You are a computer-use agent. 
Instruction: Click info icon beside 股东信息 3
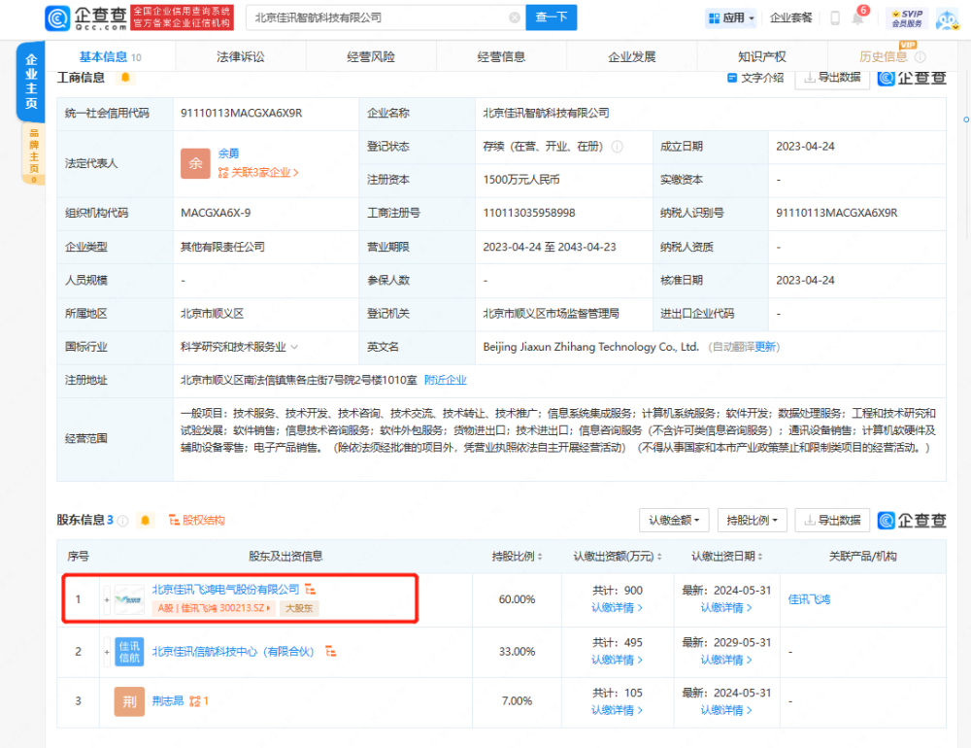pyautogui.click(x=123, y=521)
